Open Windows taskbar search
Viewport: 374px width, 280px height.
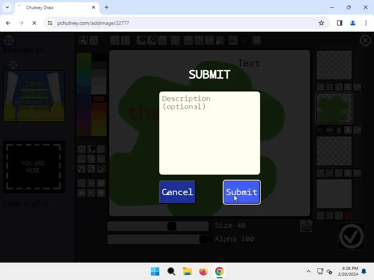click(x=171, y=271)
